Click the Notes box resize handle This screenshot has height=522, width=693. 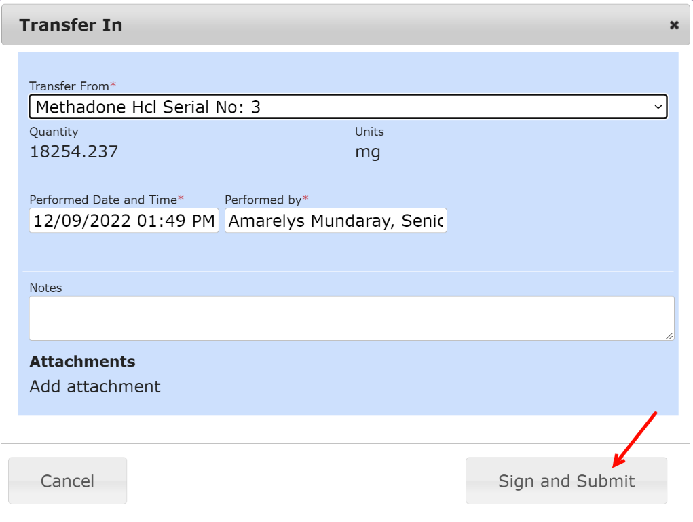(x=669, y=335)
